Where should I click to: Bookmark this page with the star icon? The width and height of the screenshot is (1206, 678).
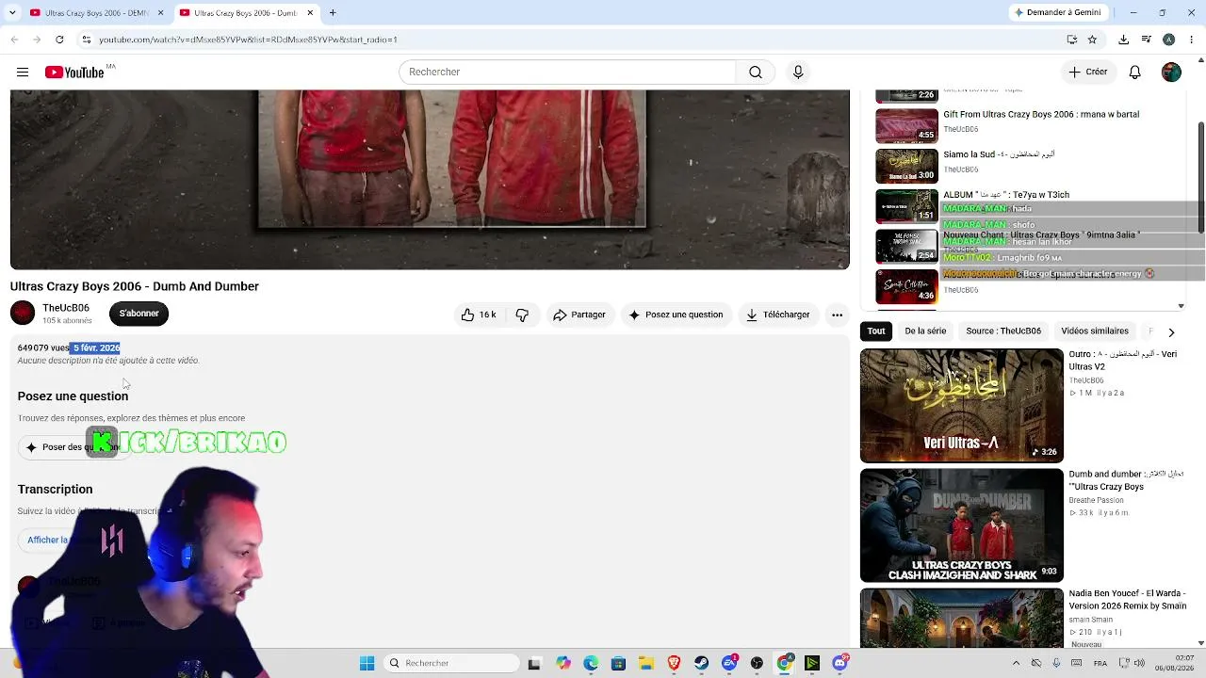1092,40
